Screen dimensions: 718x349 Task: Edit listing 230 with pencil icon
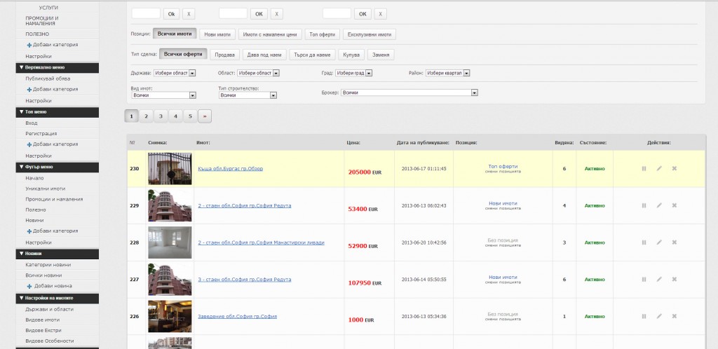659,168
